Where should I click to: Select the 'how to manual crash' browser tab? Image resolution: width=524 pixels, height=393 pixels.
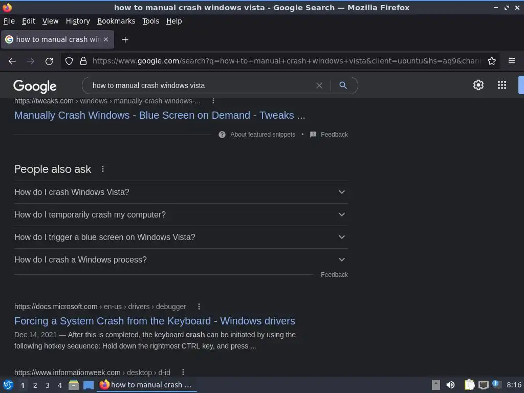coord(57,39)
